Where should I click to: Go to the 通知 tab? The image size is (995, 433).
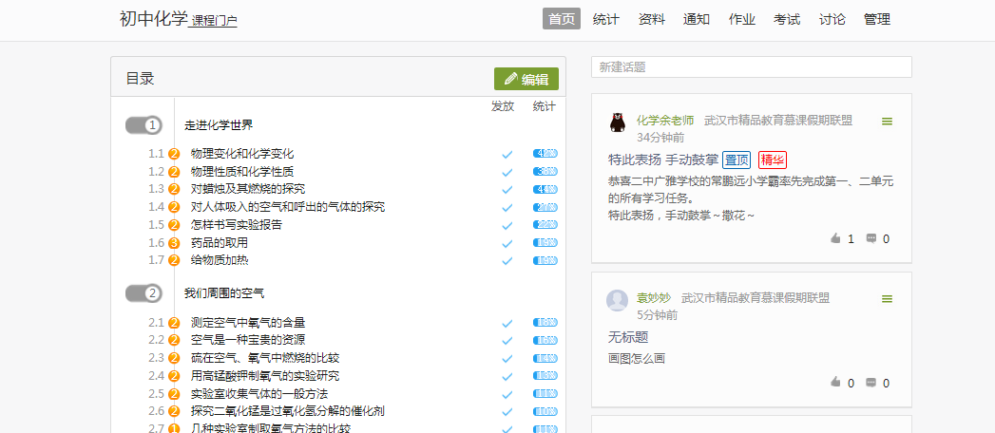(697, 19)
